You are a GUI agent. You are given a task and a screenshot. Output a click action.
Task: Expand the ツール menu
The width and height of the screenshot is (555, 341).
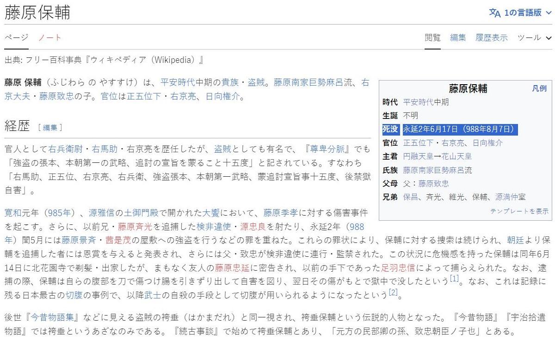(534, 38)
